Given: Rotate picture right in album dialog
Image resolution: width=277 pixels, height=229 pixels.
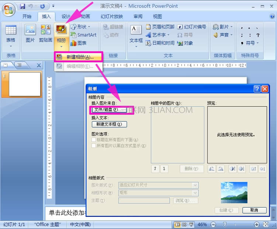Looking at the screenshot, I should coord(221,169).
